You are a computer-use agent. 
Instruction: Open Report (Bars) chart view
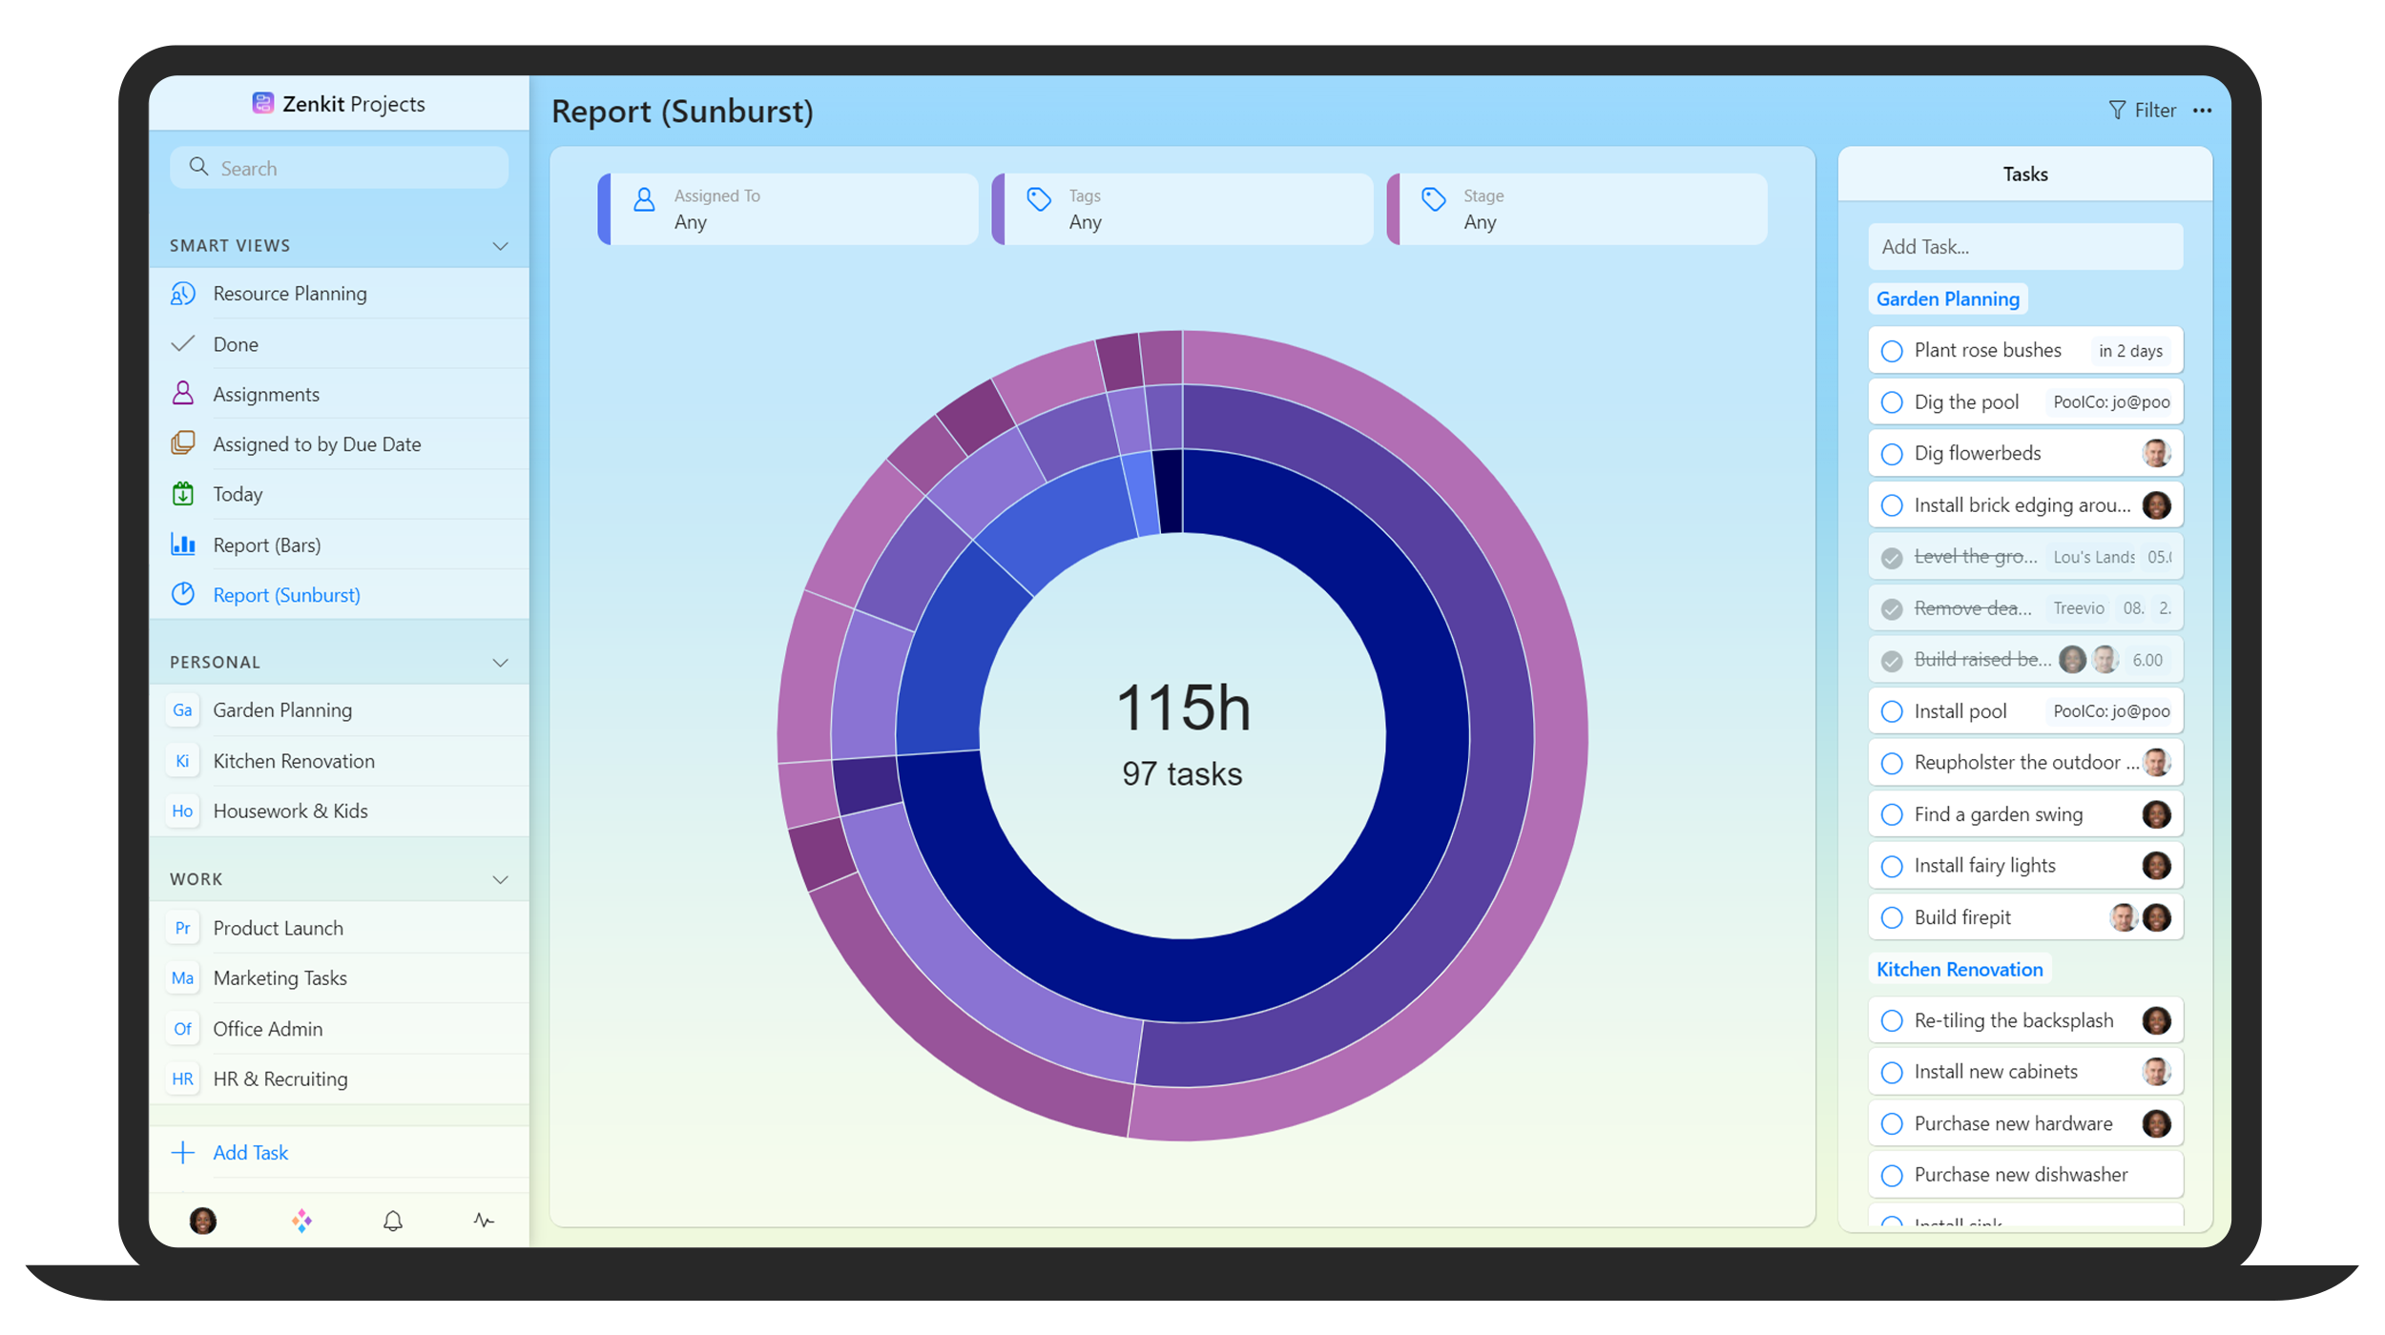[266, 544]
